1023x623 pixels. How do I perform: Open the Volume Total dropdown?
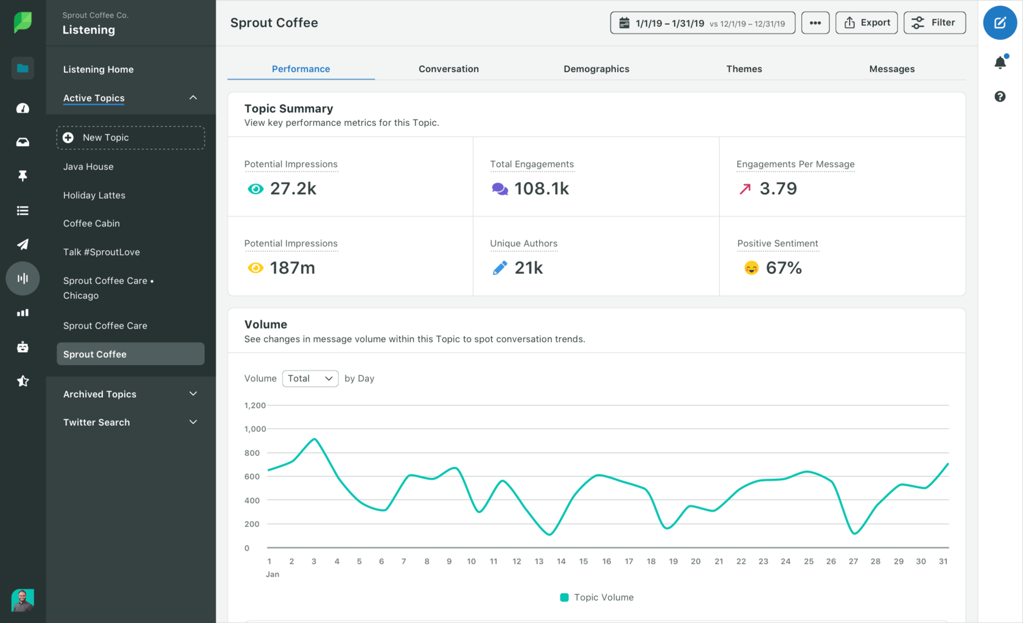[x=310, y=378]
